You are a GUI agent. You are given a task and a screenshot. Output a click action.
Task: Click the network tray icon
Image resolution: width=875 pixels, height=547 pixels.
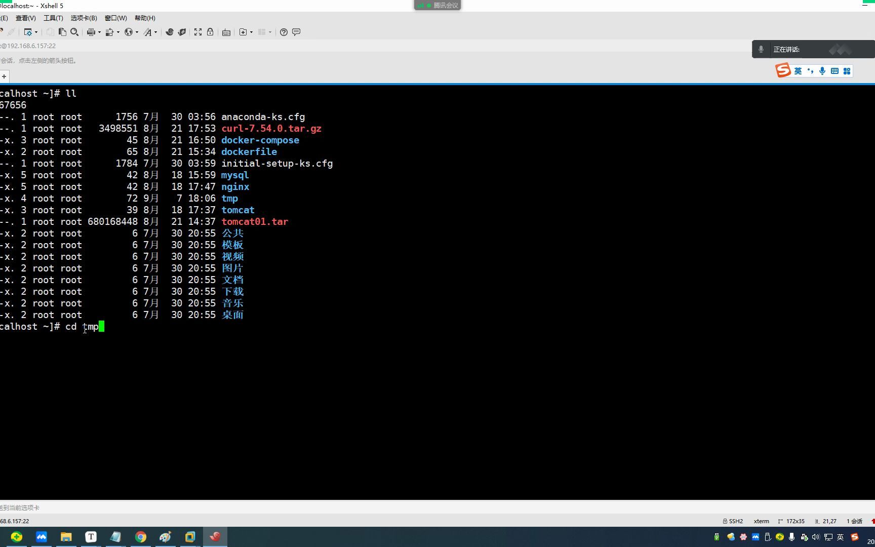click(x=828, y=537)
